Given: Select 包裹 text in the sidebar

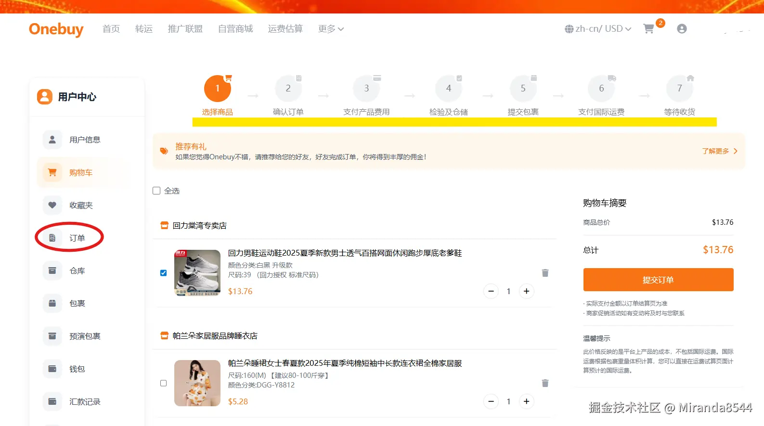Looking at the screenshot, I should (x=77, y=303).
